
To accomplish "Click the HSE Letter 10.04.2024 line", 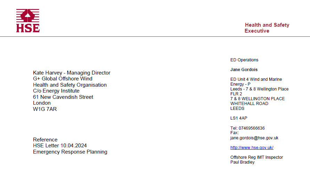I will [60, 146].
